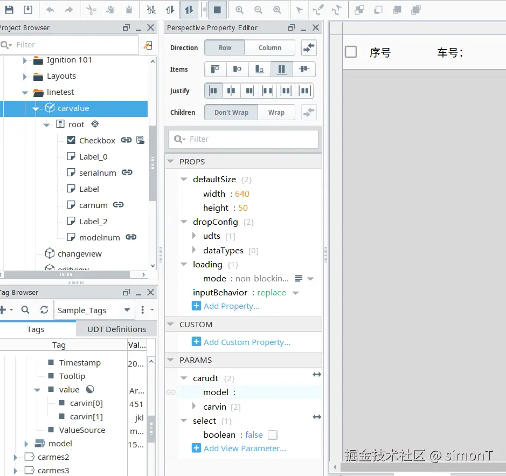Expand the udts property
The width and height of the screenshot is (506, 476).
(x=194, y=236)
